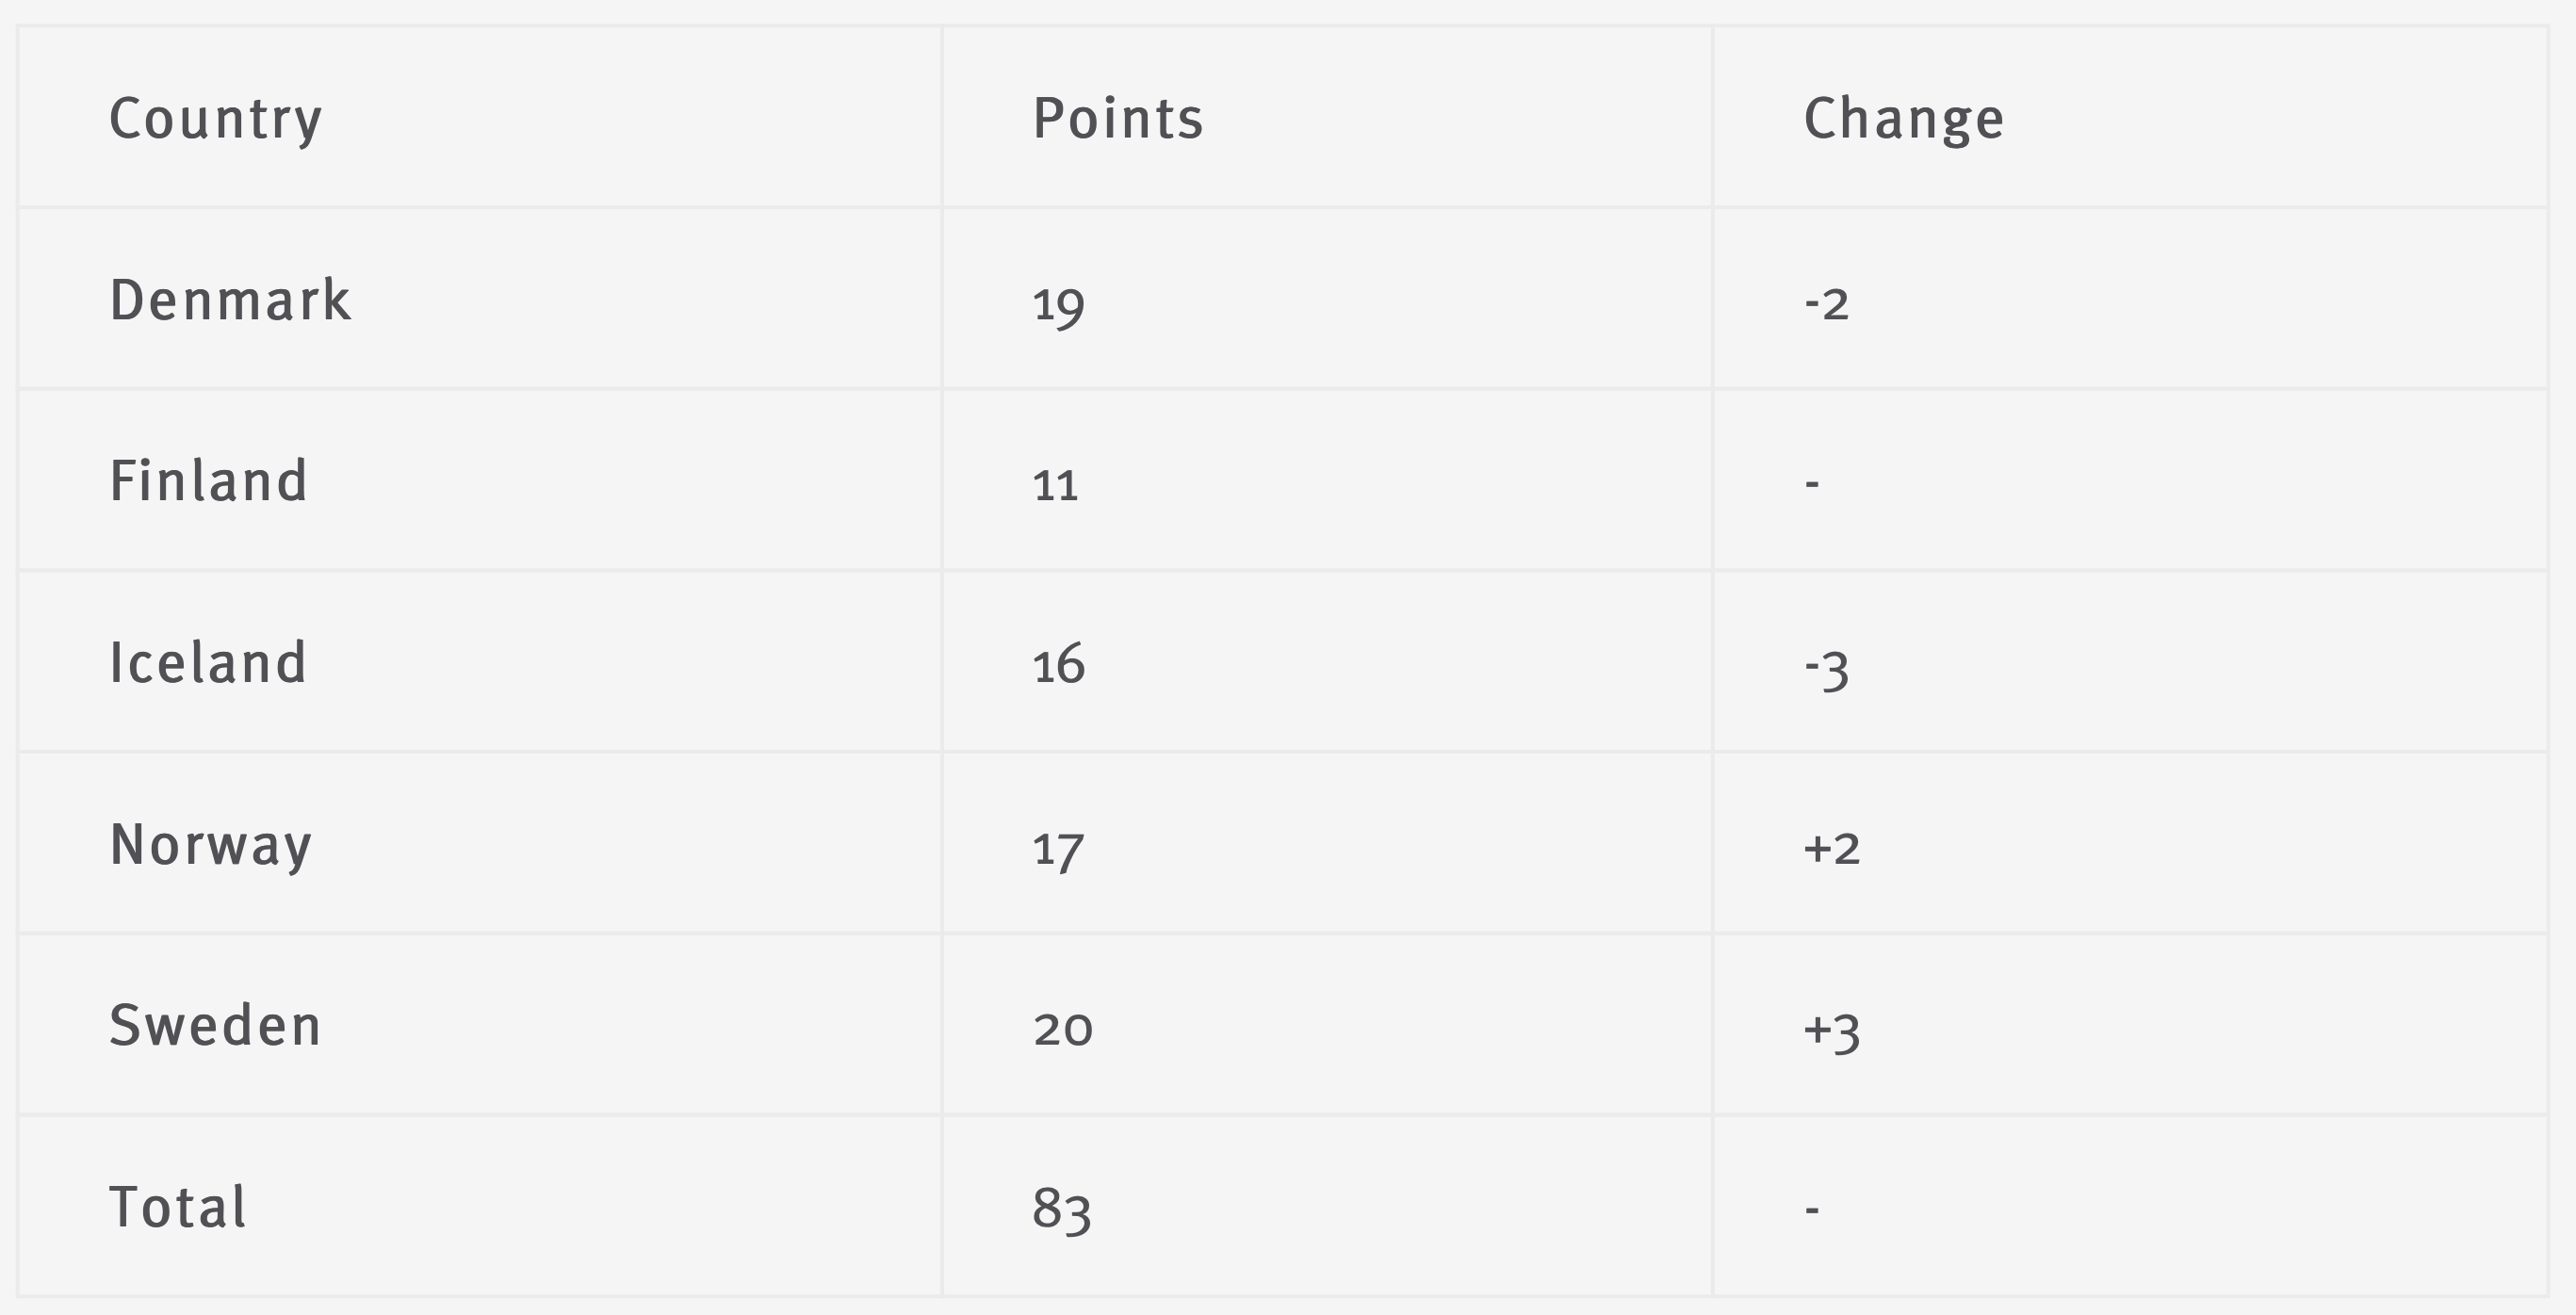Click Sweden's points value 20
The height and width of the screenshot is (1315, 2576).
point(1062,1029)
